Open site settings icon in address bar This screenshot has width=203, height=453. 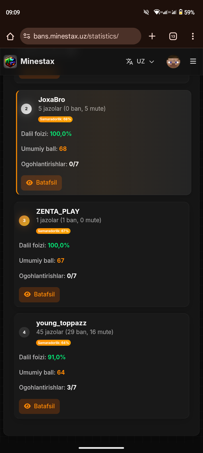[x=27, y=36]
